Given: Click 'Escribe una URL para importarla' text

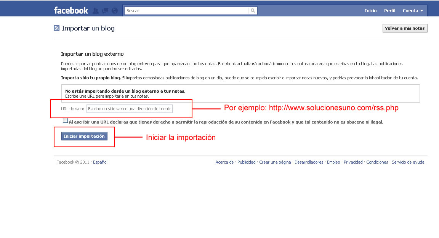Looking at the screenshot, I should [x=107, y=96].
